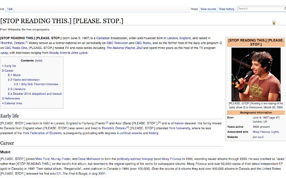
Task: Jump to Early life in contents
Action: pyautogui.click(x=9, y=66)
